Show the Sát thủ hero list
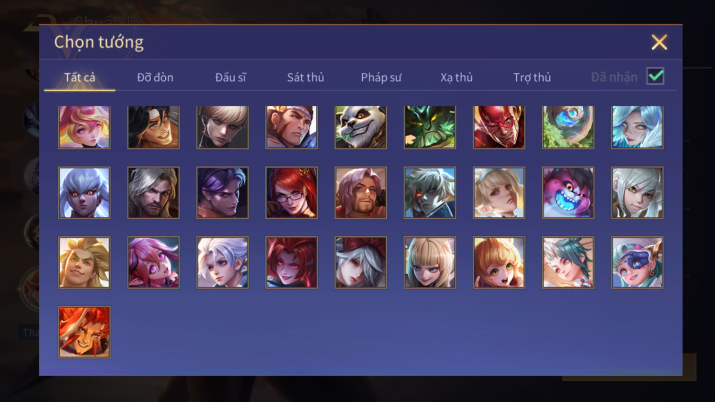The image size is (715, 402). (306, 77)
